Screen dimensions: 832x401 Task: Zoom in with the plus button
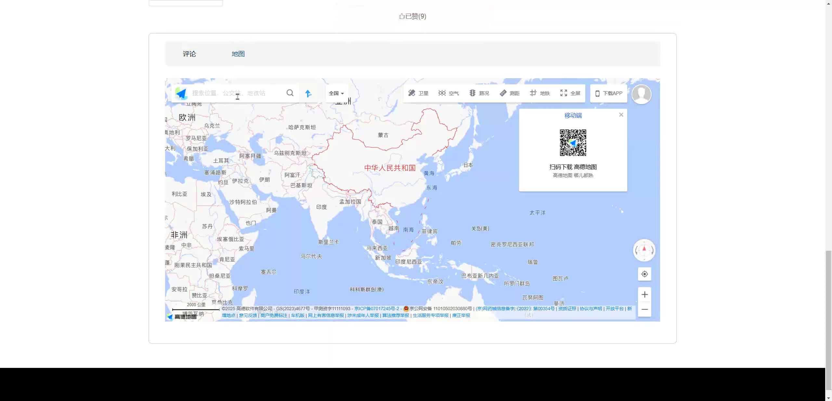[x=644, y=295]
